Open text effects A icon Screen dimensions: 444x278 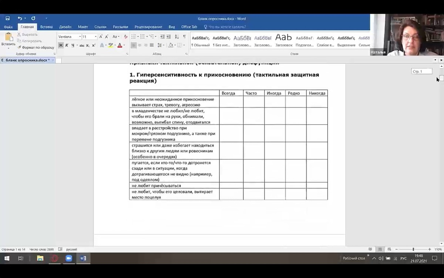[101, 45]
